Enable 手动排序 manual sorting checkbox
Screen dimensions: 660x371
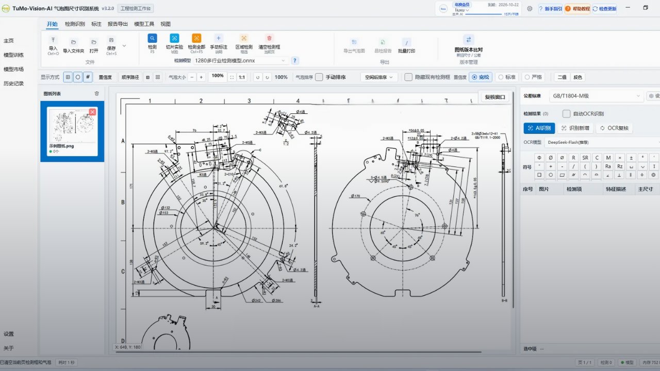[319, 77]
